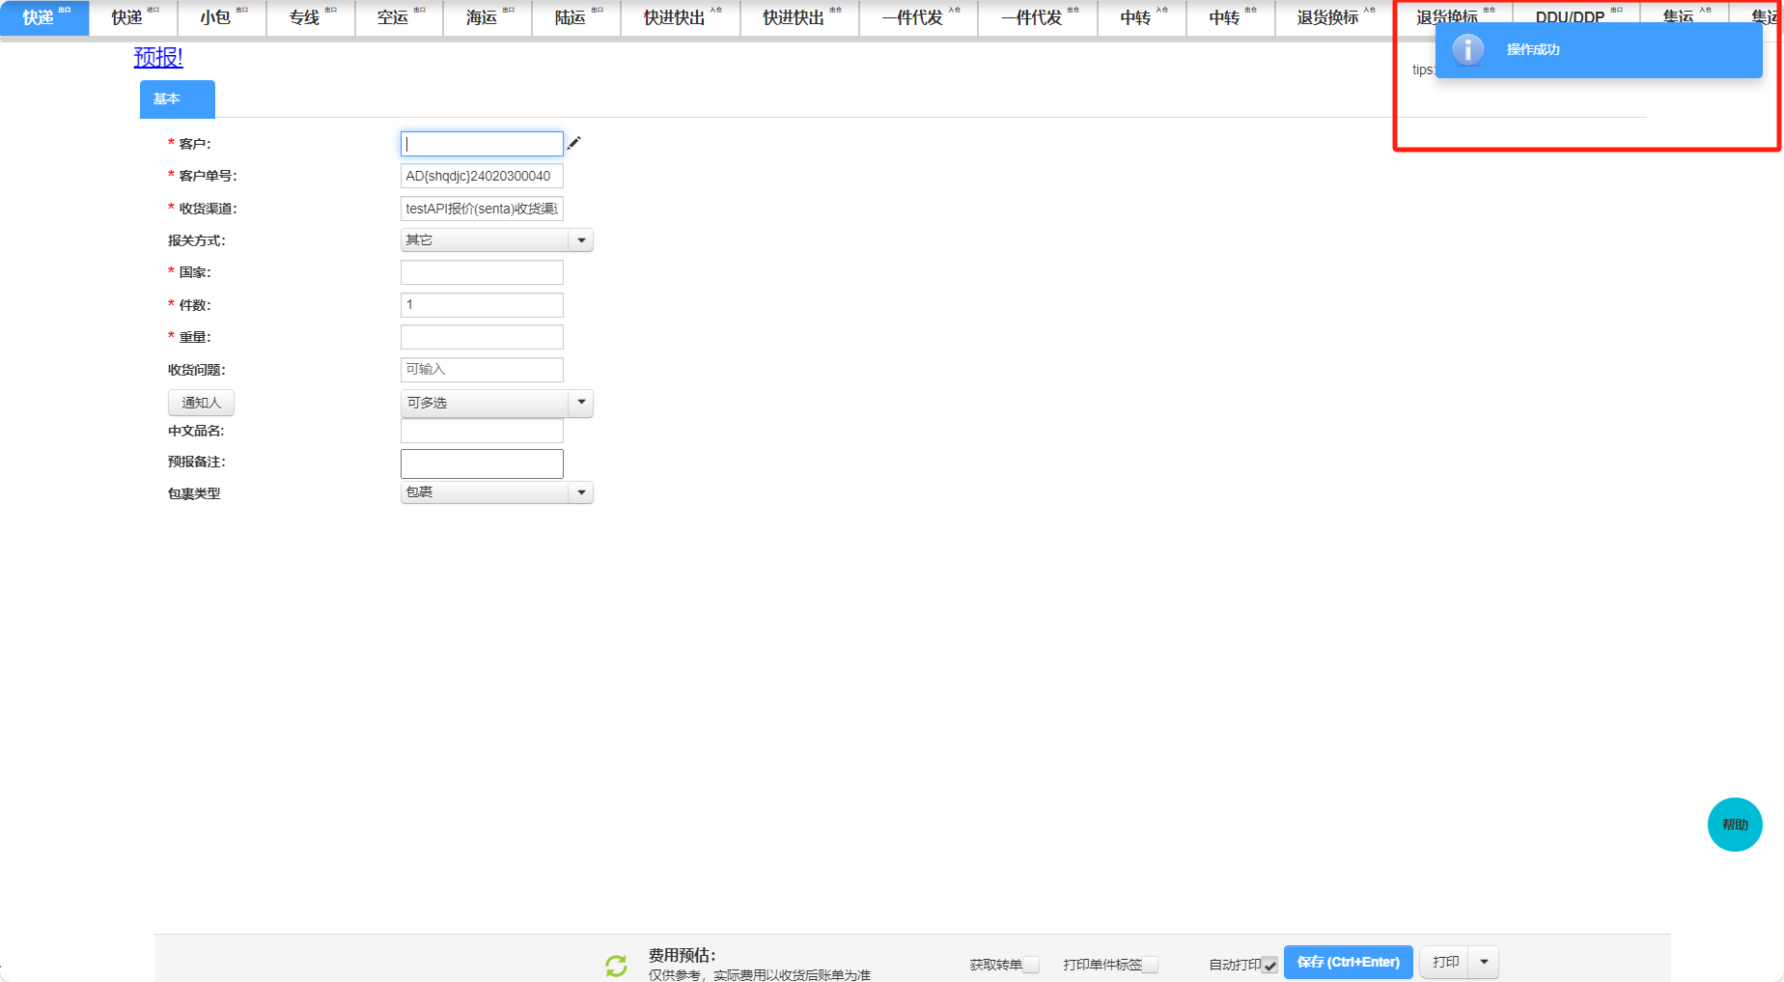Expand the 包裹类型 dropdown
This screenshot has width=1784, height=982.
581,492
